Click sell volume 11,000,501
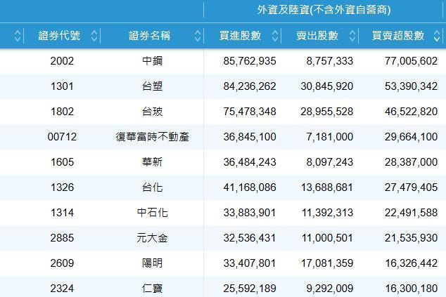The width and height of the screenshot is (446, 297). [327, 238]
